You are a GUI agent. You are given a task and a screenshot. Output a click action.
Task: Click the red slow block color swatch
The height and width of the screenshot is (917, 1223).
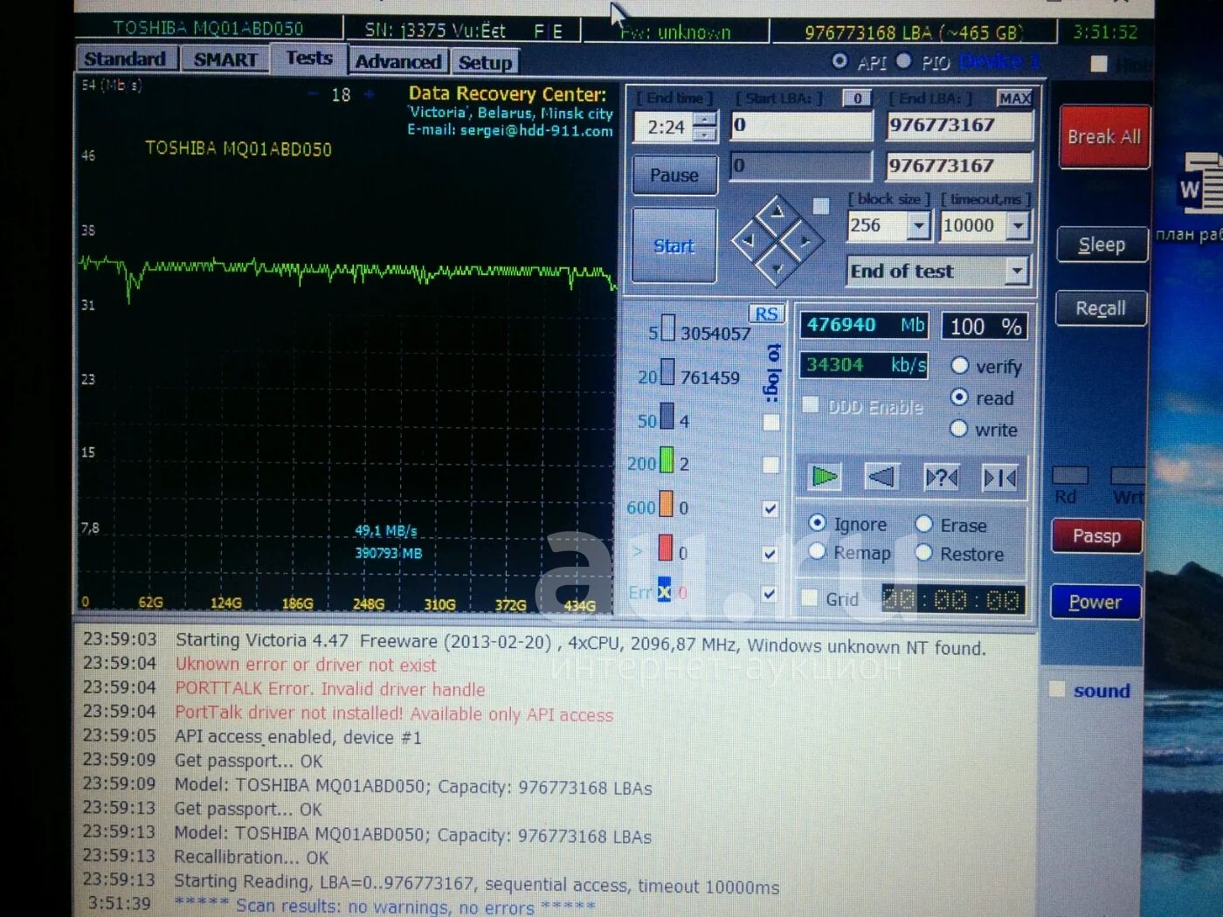coord(665,548)
